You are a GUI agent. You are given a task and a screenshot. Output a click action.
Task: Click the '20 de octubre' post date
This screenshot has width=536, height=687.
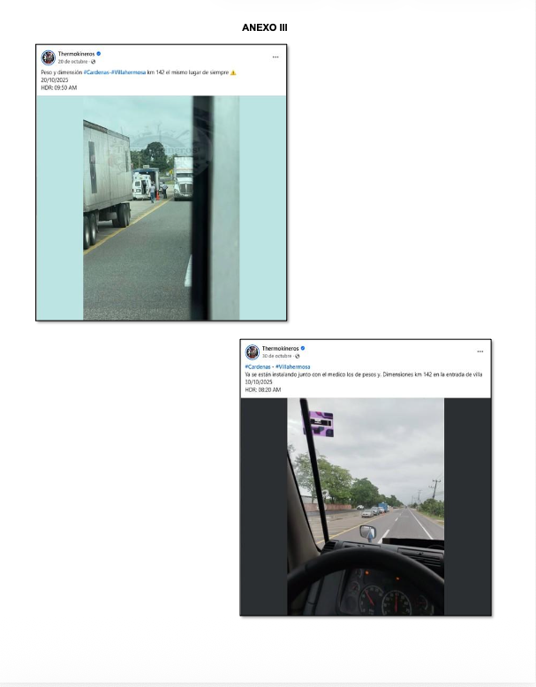click(x=72, y=62)
